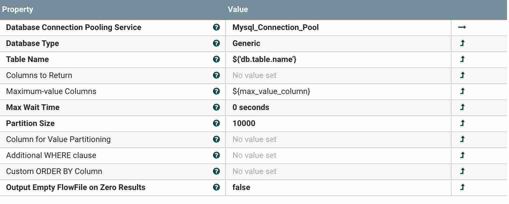The width and height of the screenshot is (509, 204).
Task: Edit the ${'db.table.name'} Table Name value
Action: pos(265,59)
